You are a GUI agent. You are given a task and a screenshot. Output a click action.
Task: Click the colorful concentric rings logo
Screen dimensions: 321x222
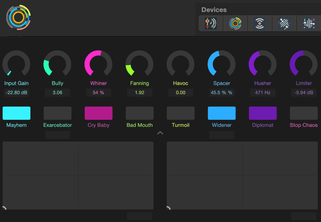[x=19, y=17]
